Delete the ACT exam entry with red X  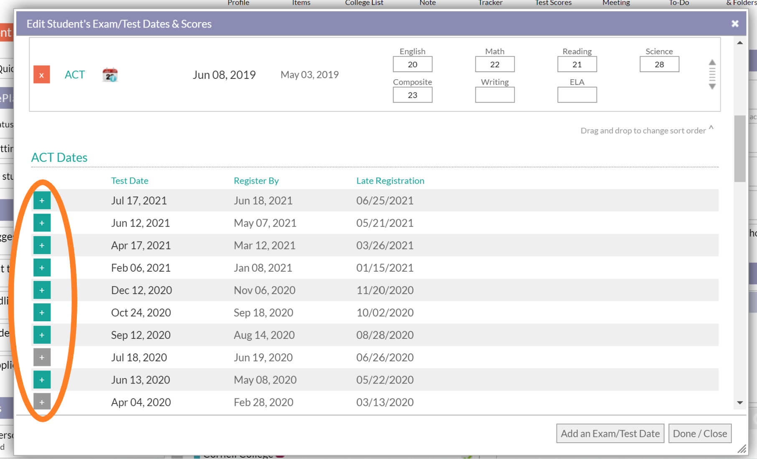[41, 75]
